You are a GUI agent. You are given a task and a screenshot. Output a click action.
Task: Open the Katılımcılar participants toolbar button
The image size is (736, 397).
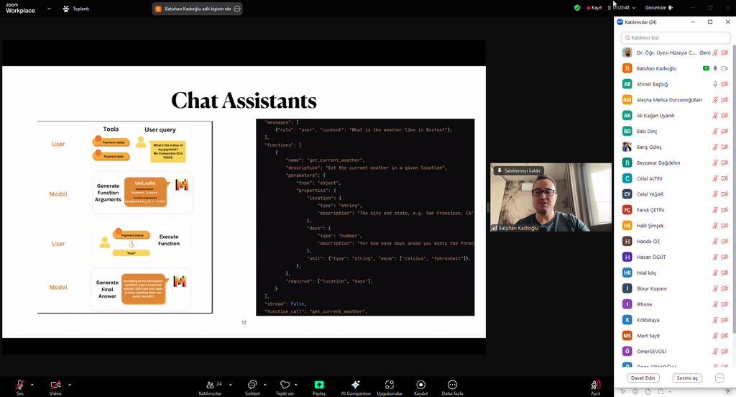click(x=211, y=387)
